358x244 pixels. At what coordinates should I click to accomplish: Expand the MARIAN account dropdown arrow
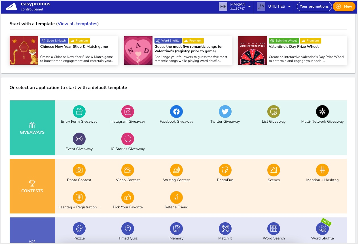[x=249, y=7]
